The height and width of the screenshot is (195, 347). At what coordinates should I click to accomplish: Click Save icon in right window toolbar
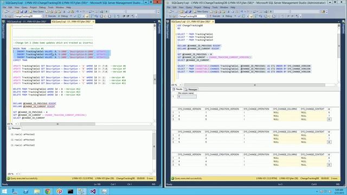185,11
